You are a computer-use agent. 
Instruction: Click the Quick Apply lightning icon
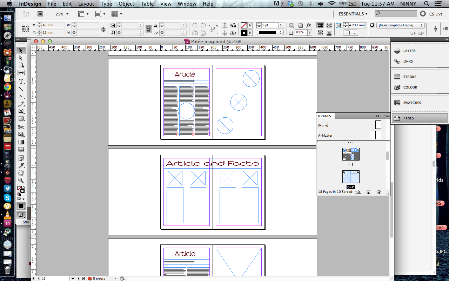click(436, 29)
